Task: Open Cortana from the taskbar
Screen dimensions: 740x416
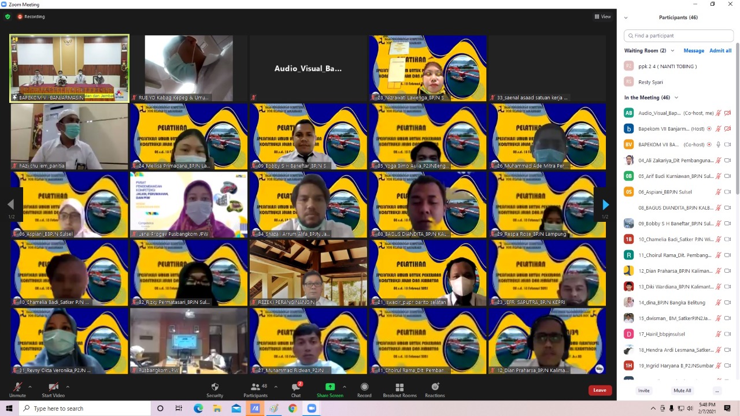Action: pyautogui.click(x=160, y=408)
